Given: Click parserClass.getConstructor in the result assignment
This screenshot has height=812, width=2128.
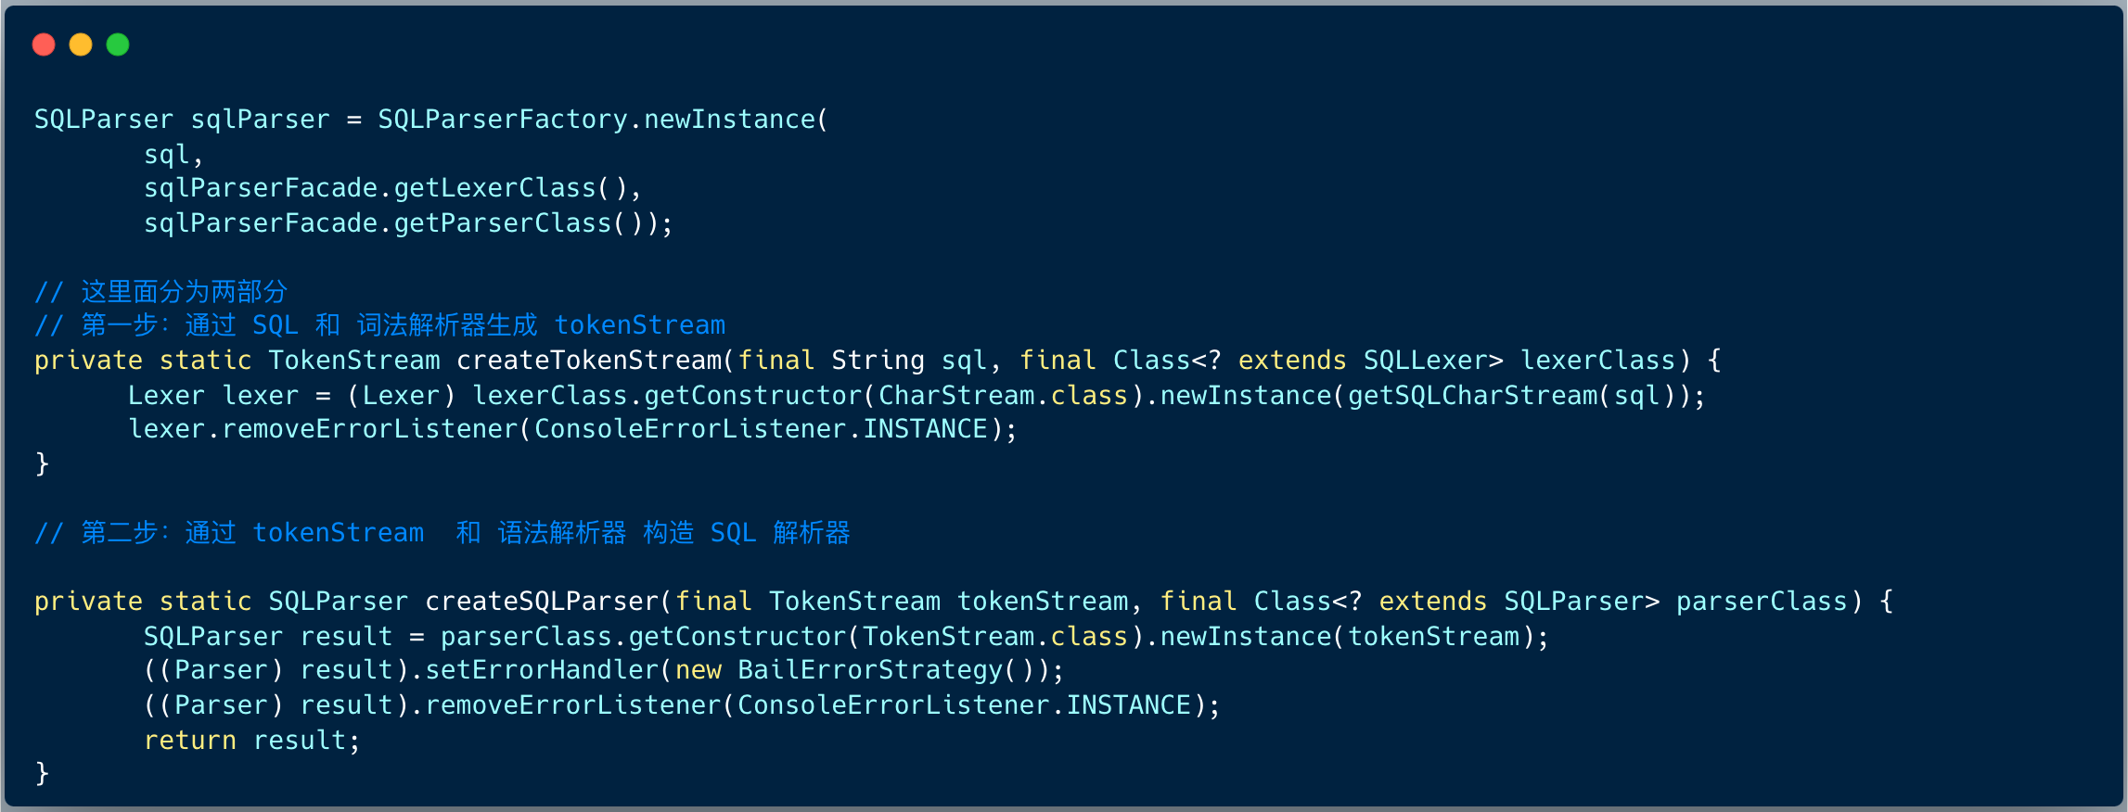Looking at the screenshot, I should (x=643, y=637).
